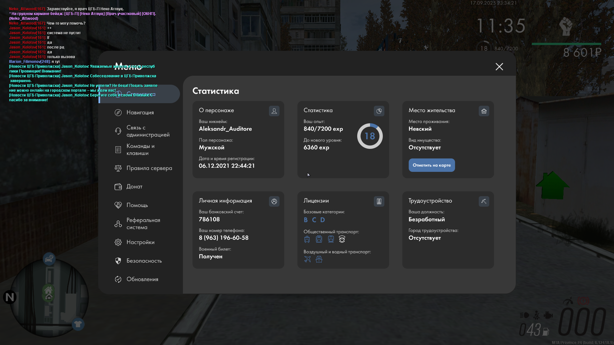Click the boat license icon
This screenshot has width=614, height=345.
coord(319,259)
